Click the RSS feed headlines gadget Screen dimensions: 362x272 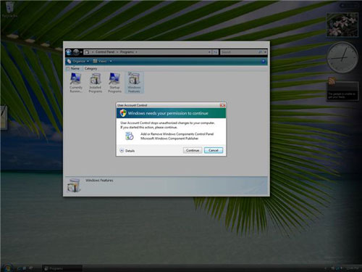342,89
